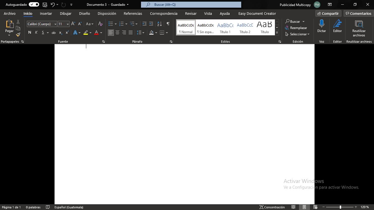The image size is (374, 210).
Task: Open the font name Calibri dropdown
Action: 55,24
